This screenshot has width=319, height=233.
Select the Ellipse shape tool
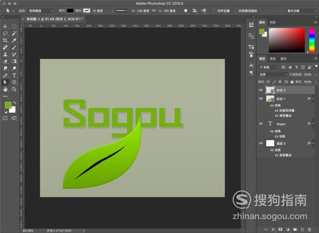click(14, 82)
